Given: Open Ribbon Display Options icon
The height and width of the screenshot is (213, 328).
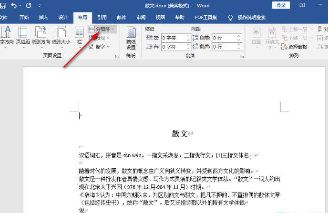Looking at the screenshot, I should click(302, 5).
